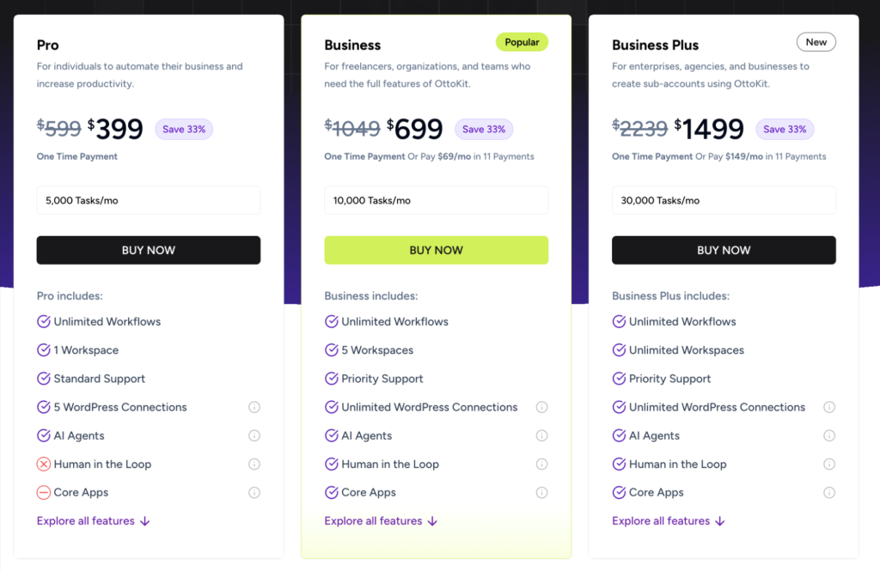880x571 pixels.
Task: Click info icon next to Pro Human in the Loop
Action: (254, 465)
